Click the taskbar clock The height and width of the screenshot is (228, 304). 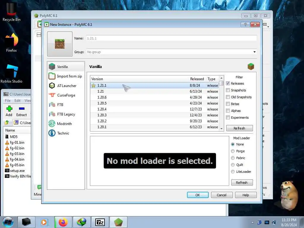(289, 222)
